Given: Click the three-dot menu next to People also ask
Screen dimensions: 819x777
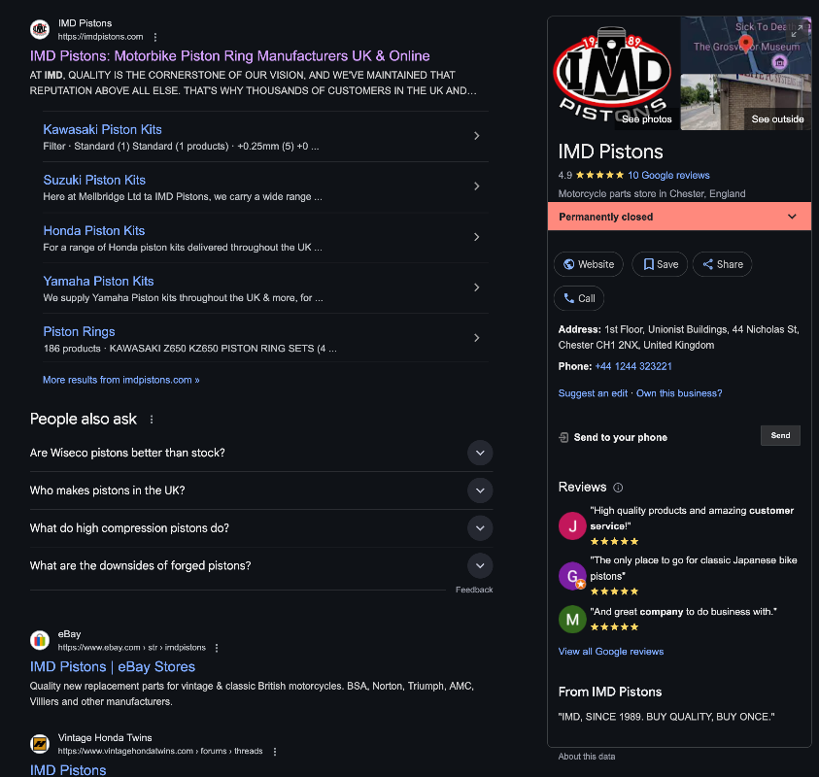Looking at the screenshot, I should click(152, 420).
